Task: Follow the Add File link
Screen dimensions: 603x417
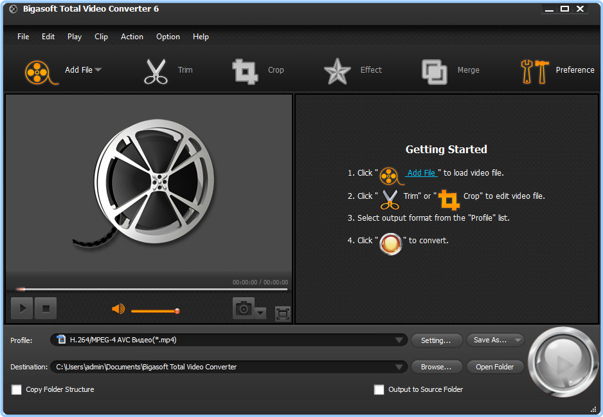Action: point(422,173)
